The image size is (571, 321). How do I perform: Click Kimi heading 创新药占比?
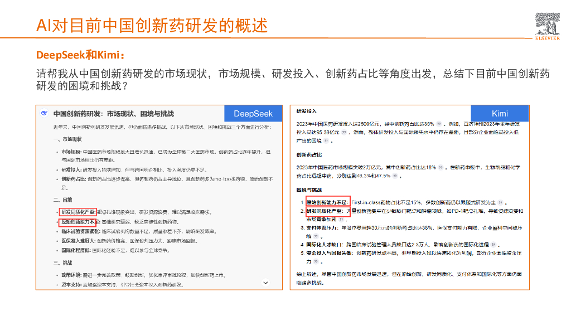pyautogui.click(x=309, y=155)
